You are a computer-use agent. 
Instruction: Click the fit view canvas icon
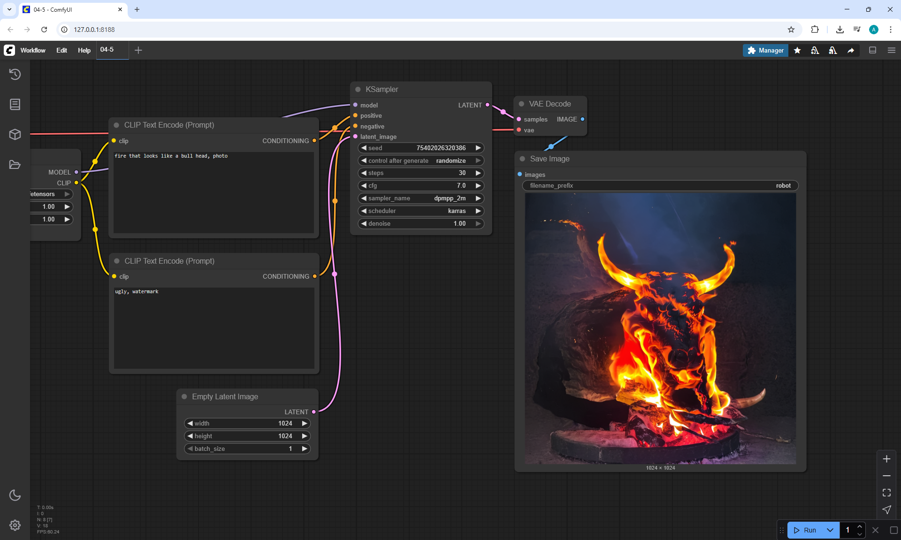click(x=886, y=493)
